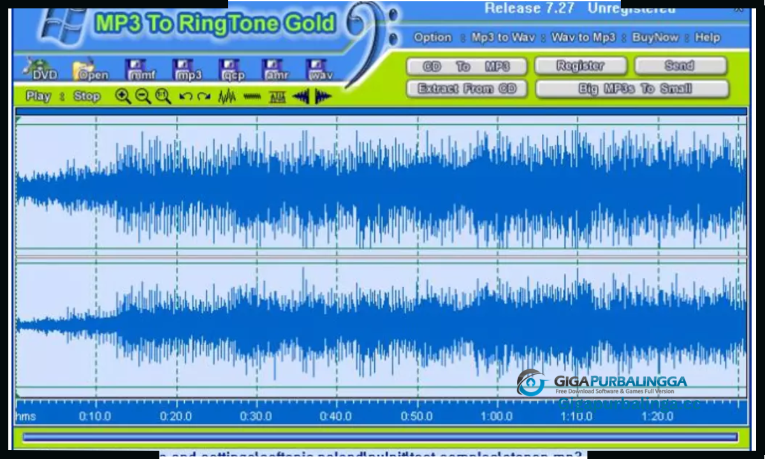Image resolution: width=765 pixels, height=459 pixels.
Task: Play the loaded audio
Action: (x=38, y=97)
